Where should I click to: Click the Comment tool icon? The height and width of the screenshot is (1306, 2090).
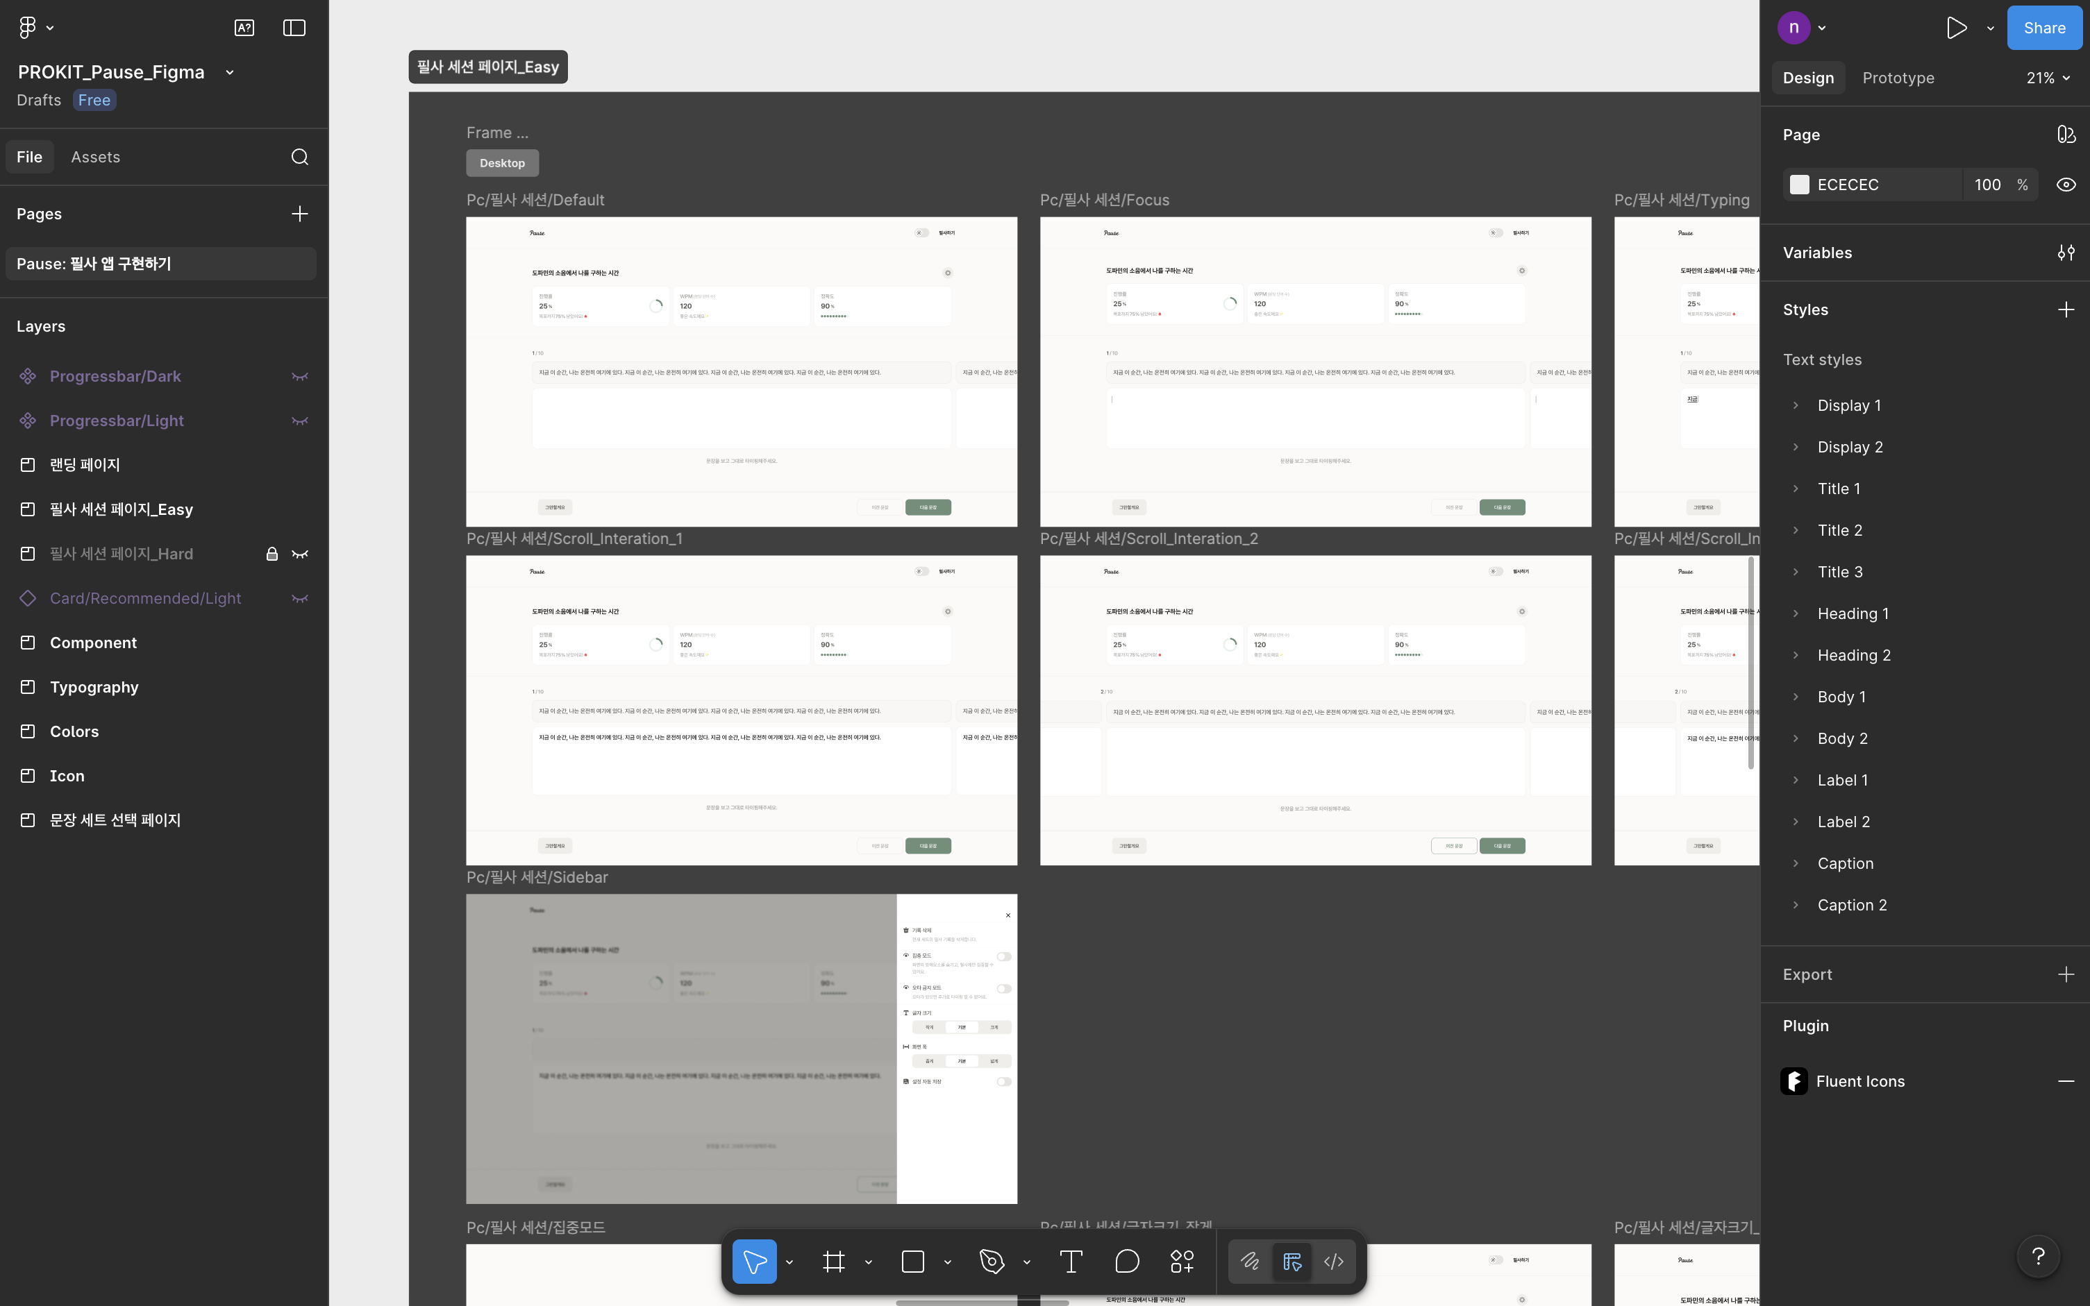coord(1127,1262)
